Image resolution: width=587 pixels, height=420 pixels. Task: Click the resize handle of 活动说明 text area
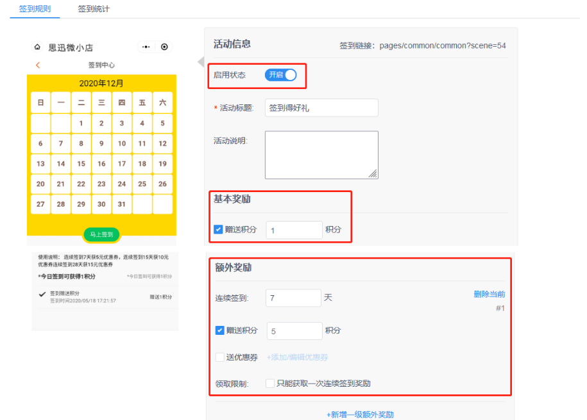coord(373,174)
